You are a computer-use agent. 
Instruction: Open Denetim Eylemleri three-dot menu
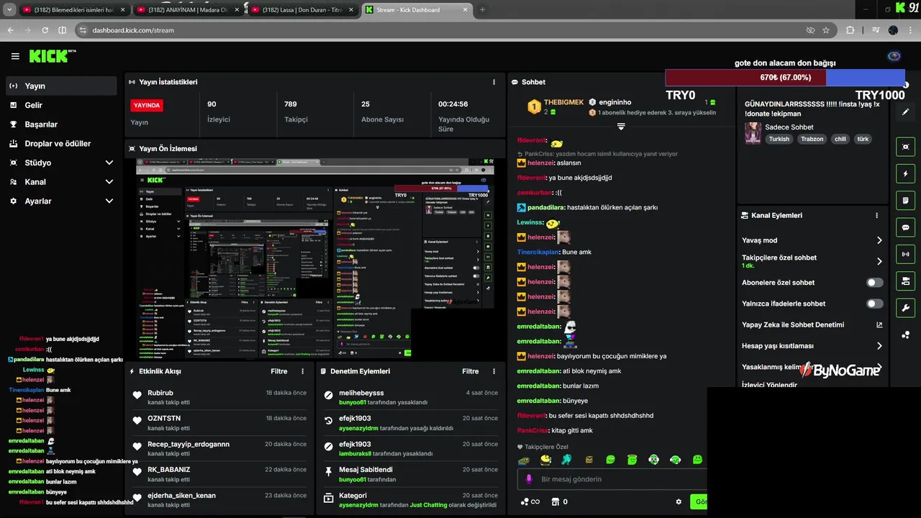coord(494,371)
